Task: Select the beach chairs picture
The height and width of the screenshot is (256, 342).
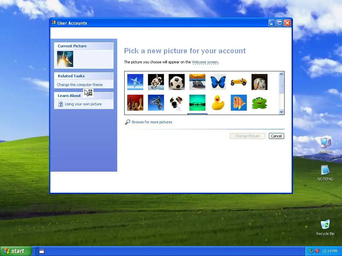Action: (x=197, y=82)
